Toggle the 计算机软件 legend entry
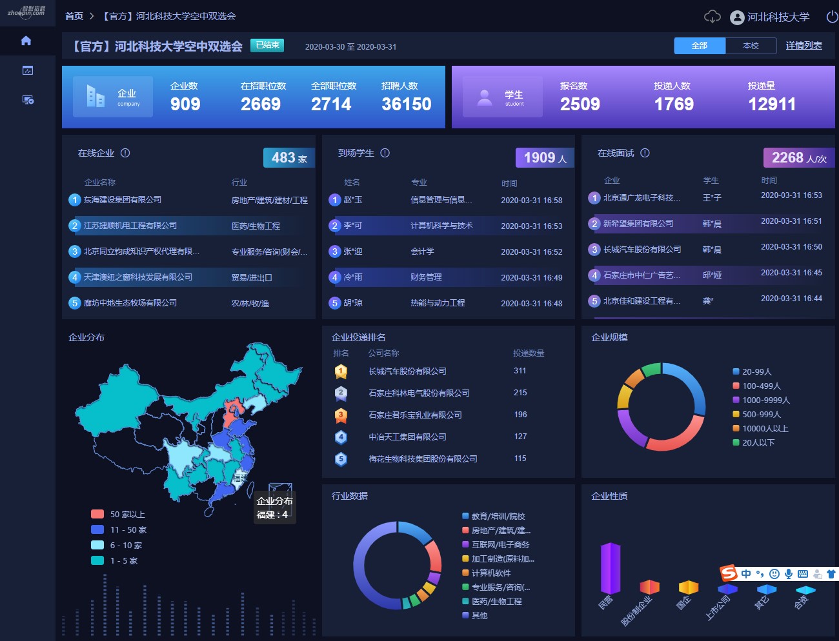Viewport: 839px width, 641px height. 486,573
